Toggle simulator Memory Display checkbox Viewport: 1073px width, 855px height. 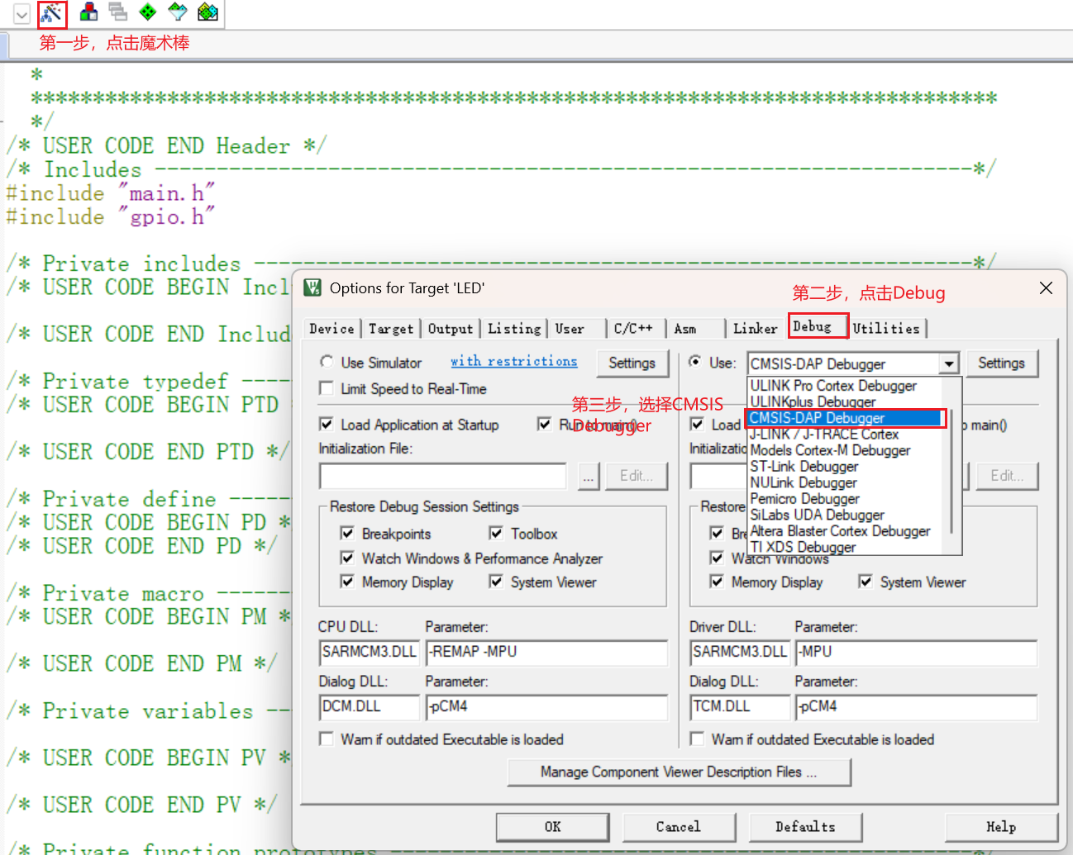348,582
